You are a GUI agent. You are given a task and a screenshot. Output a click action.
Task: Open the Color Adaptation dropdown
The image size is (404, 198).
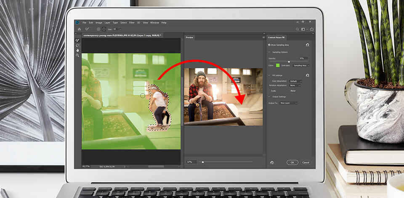tap(295, 81)
